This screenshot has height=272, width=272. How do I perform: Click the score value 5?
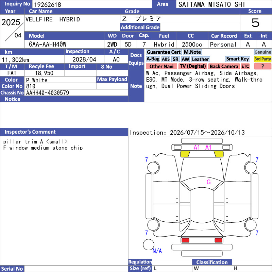point(255,23)
